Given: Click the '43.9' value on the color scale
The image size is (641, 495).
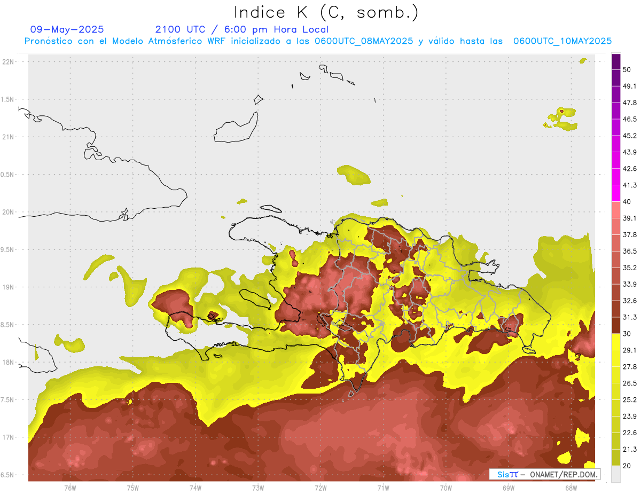Looking at the screenshot, I should click(x=630, y=152).
